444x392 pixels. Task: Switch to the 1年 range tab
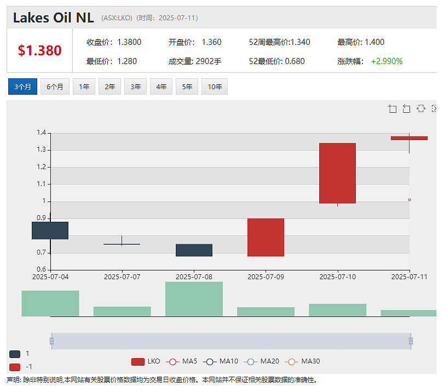pyautogui.click(x=84, y=87)
